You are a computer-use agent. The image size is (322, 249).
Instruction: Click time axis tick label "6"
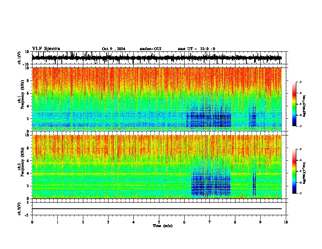pyautogui.click(x=185, y=222)
